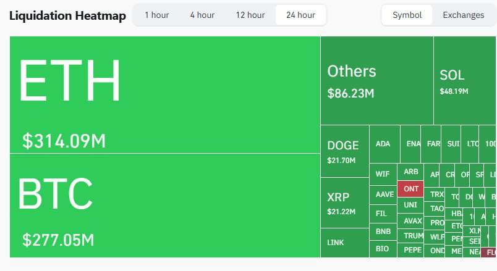This screenshot has width=497, height=271.
Task: Choose the 12 hour timeframe
Action: 250,15
